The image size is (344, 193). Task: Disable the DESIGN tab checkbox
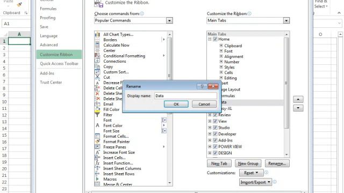pyautogui.click(x=215, y=153)
